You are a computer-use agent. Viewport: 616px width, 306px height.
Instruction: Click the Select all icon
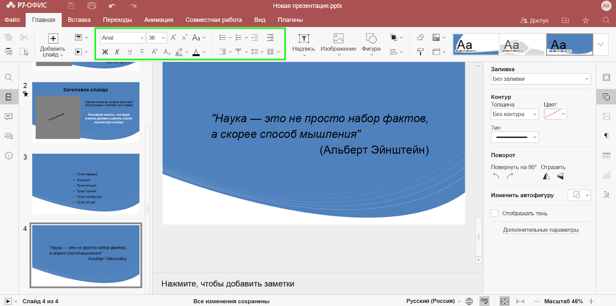(x=24, y=52)
